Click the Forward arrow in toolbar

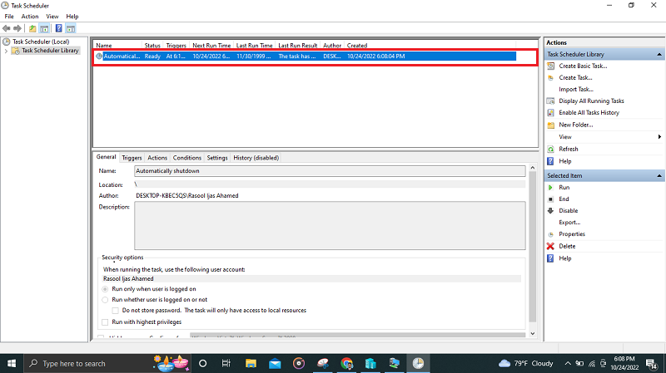point(17,28)
